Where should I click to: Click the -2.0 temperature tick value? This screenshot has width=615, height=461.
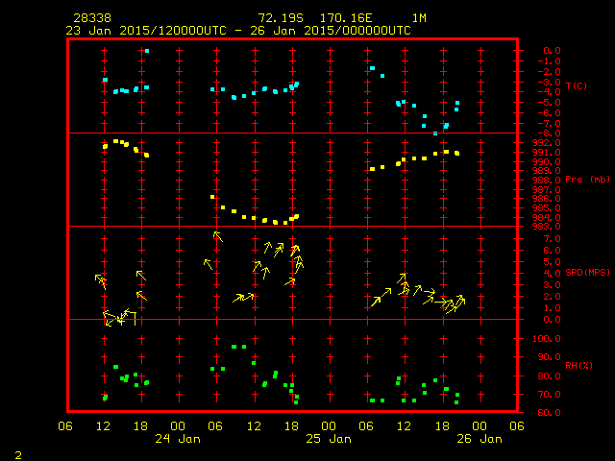click(x=549, y=72)
